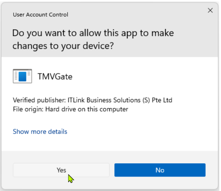
Task: Click the word "Control" in dialog title
Action: click(59, 15)
